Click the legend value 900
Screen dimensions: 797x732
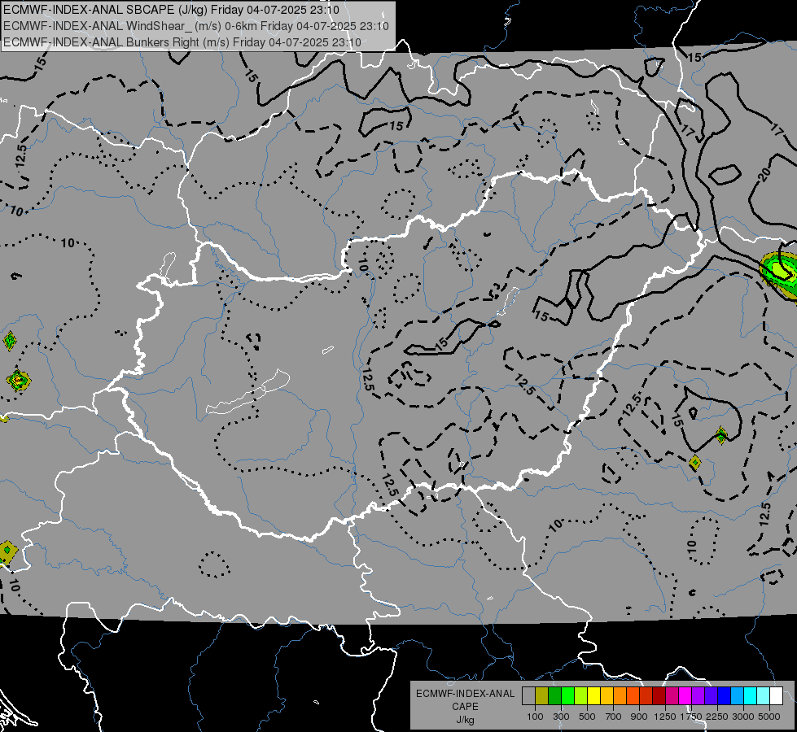639,717
